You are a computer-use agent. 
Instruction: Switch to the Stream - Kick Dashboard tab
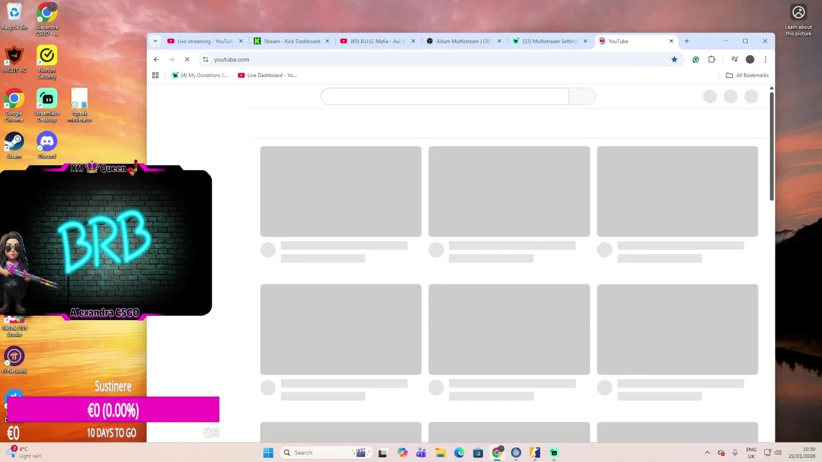tap(291, 41)
